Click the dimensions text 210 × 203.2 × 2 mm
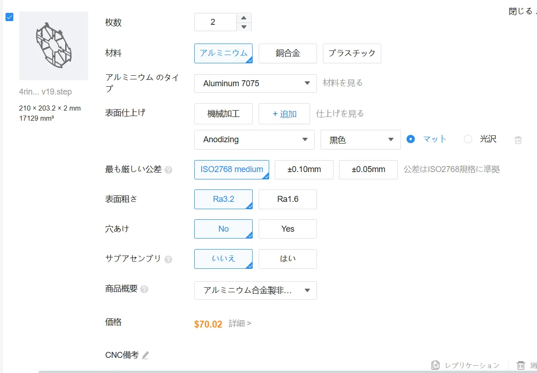 click(50, 108)
